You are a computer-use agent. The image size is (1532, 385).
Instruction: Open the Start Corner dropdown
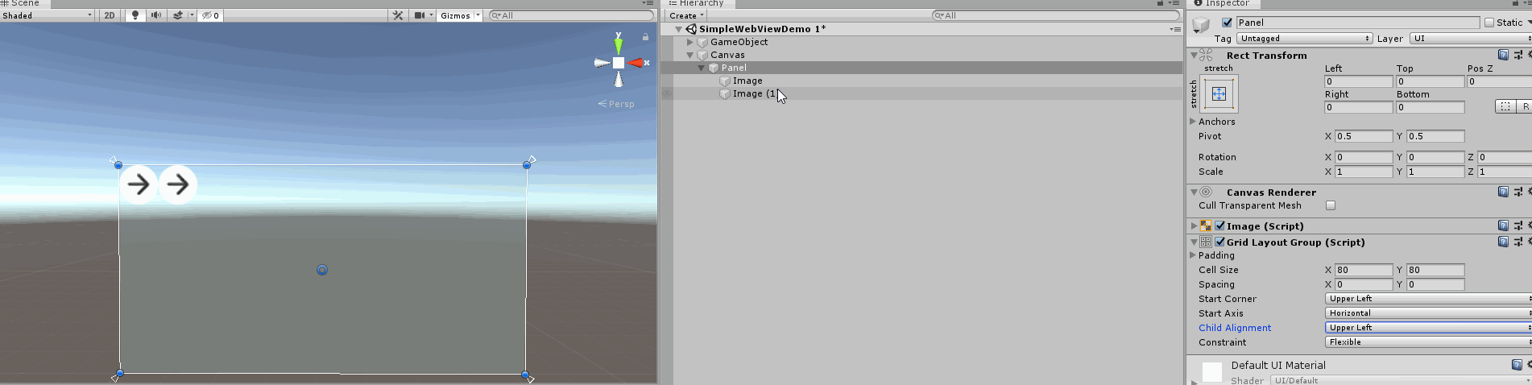(x=1428, y=299)
